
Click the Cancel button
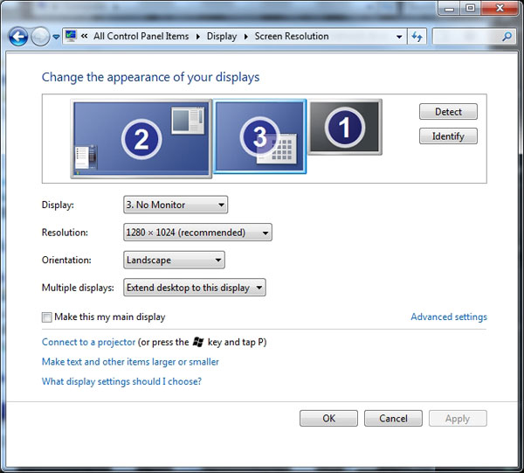pos(393,419)
